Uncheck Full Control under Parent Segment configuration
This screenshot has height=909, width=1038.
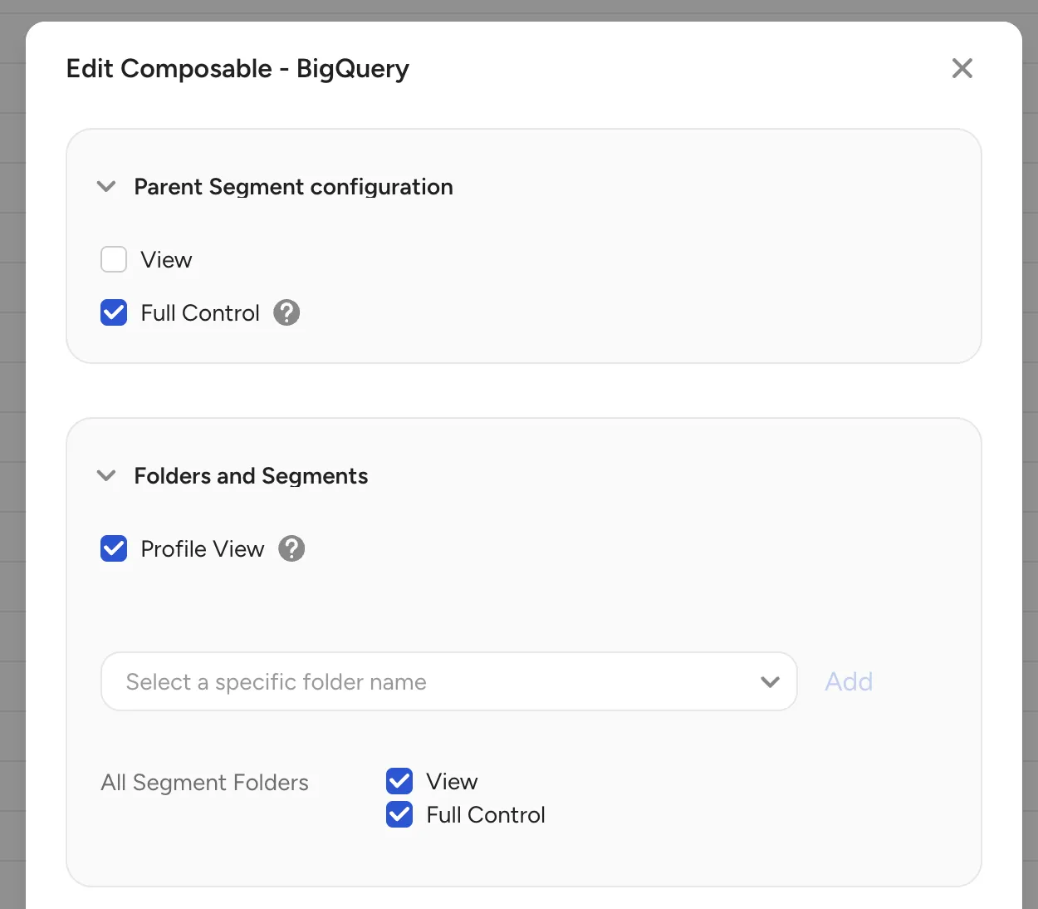pyautogui.click(x=114, y=313)
